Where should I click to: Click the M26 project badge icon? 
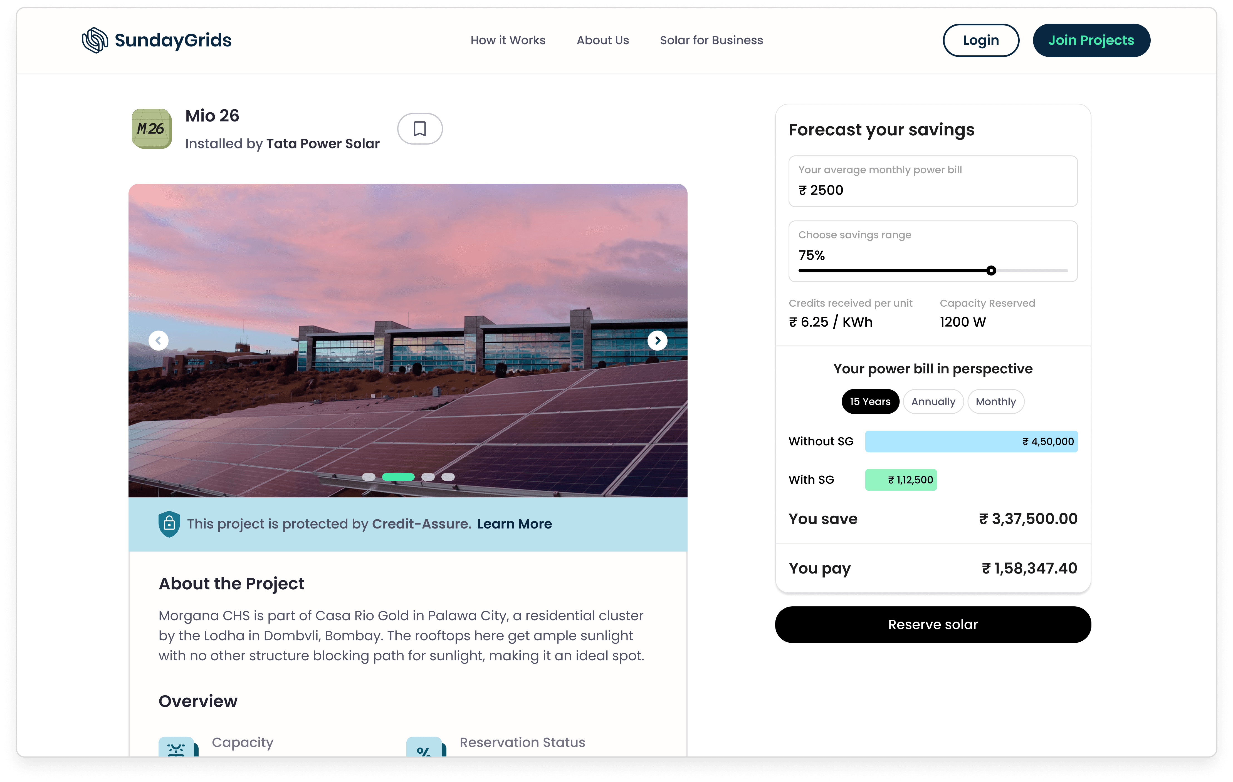pos(152,129)
